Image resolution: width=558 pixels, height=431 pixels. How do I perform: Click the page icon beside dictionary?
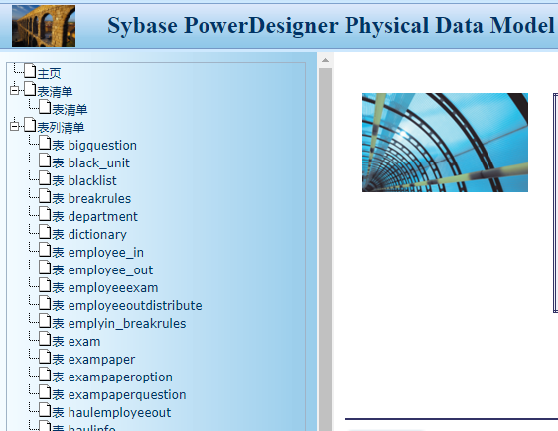[x=45, y=232]
